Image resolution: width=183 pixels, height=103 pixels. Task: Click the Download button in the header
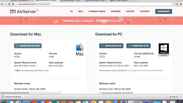coord(164,11)
